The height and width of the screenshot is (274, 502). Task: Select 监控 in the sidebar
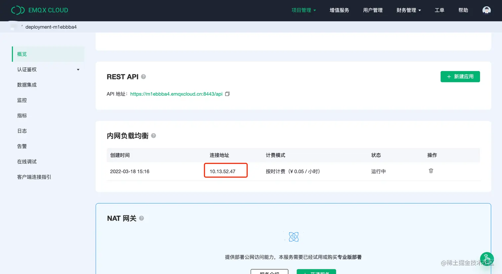click(22, 100)
